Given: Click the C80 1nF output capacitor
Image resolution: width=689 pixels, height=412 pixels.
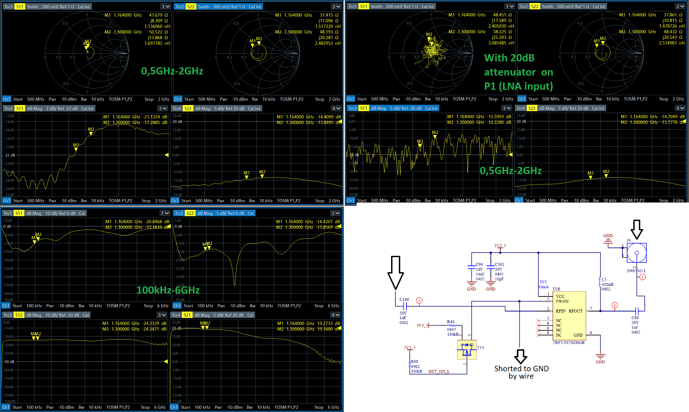Looking at the screenshot, I should pyautogui.click(x=637, y=311).
